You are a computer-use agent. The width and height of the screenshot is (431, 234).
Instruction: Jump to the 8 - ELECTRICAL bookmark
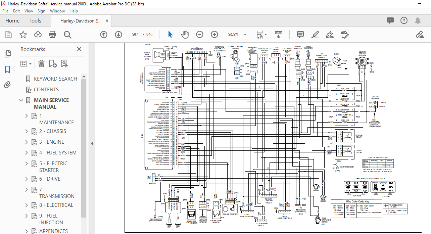coord(56,205)
